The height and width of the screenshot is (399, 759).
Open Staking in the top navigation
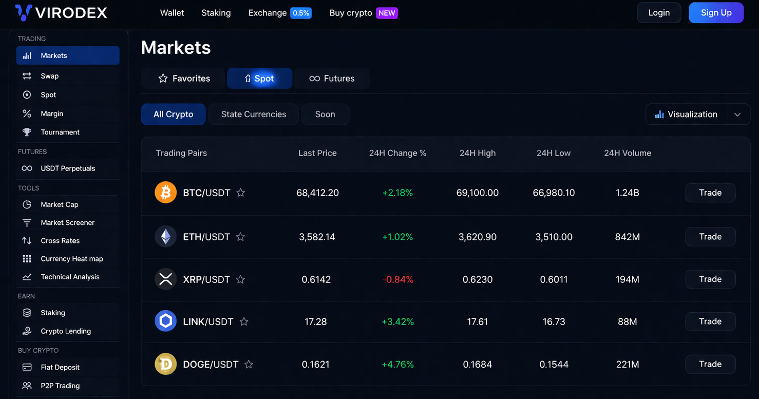click(216, 13)
